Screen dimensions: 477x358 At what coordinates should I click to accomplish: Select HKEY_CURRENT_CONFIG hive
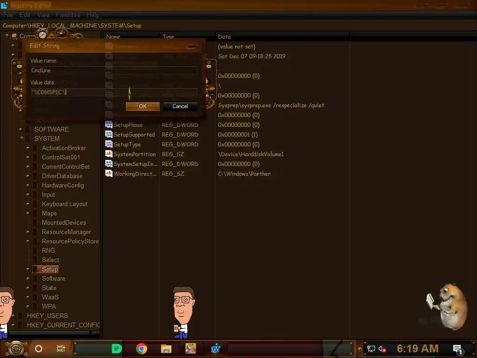(x=63, y=325)
